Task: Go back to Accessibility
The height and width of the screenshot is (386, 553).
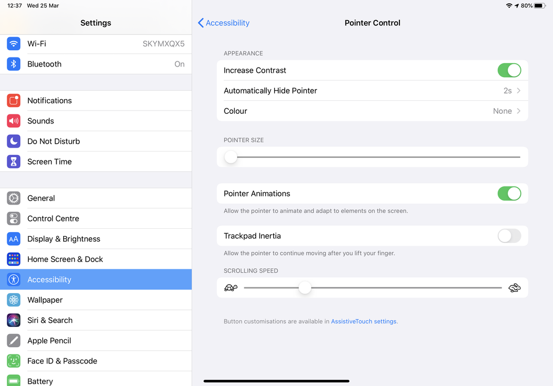Action: point(224,23)
